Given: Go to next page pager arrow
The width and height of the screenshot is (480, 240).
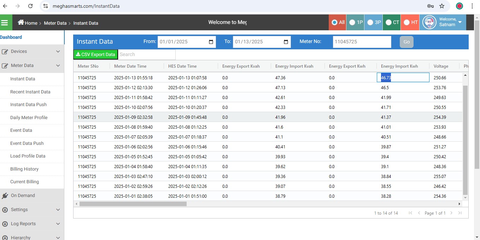Looking at the screenshot, I should pyautogui.click(x=451, y=213).
